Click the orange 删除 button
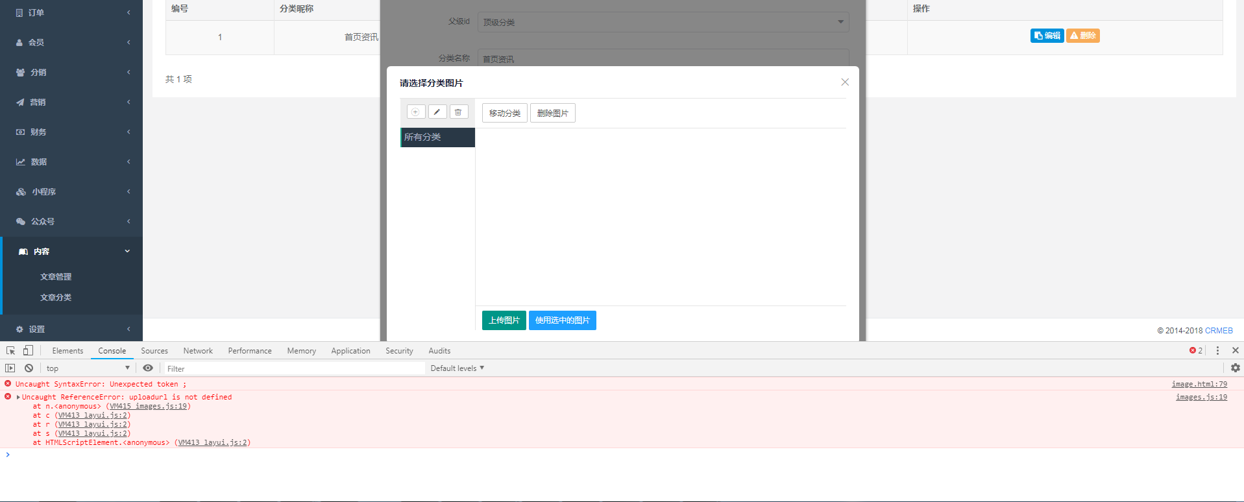Viewport: 1244px width, 502px height. pyautogui.click(x=1083, y=36)
